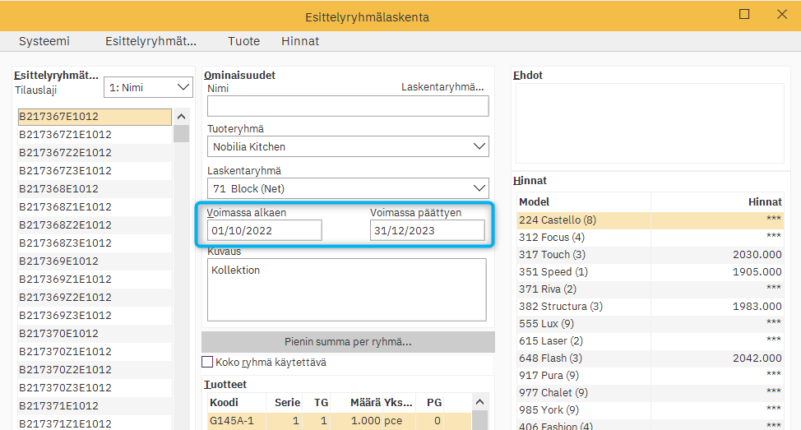Maximize the Esittelyryhmälaskenta window
Viewport: 801px width, 430px height.
[744, 15]
